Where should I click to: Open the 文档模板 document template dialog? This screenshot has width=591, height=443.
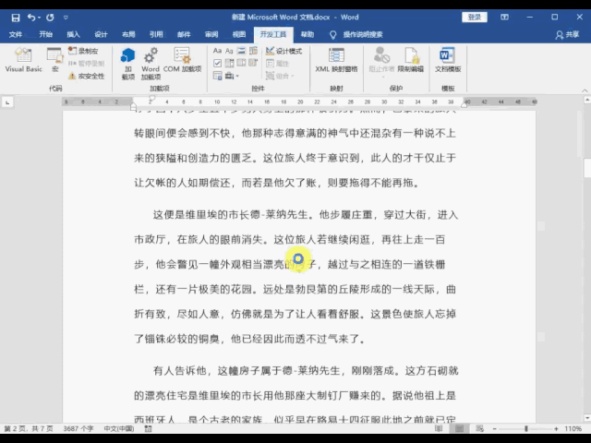448,60
